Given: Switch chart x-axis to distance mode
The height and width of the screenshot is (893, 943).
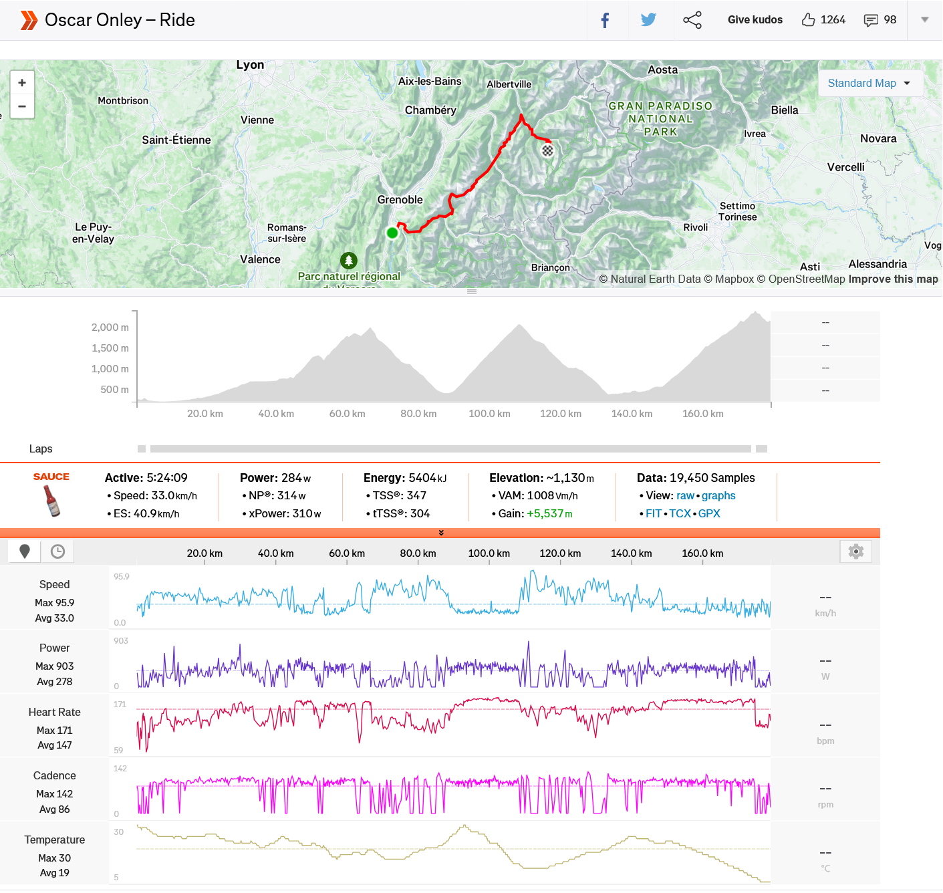Looking at the screenshot, I should (25, 551).
